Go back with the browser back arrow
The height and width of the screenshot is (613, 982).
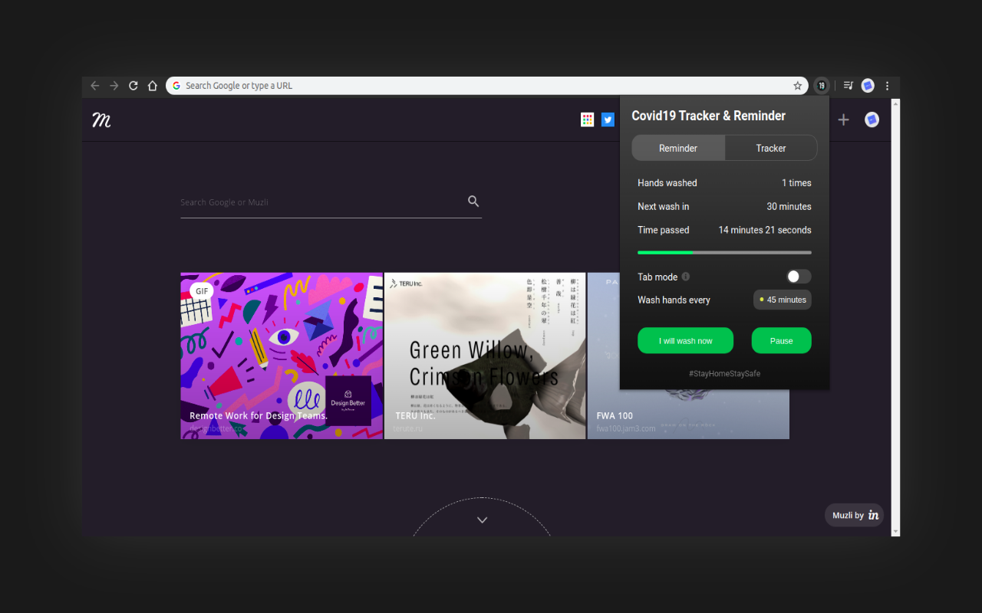(x=95, y=86)
